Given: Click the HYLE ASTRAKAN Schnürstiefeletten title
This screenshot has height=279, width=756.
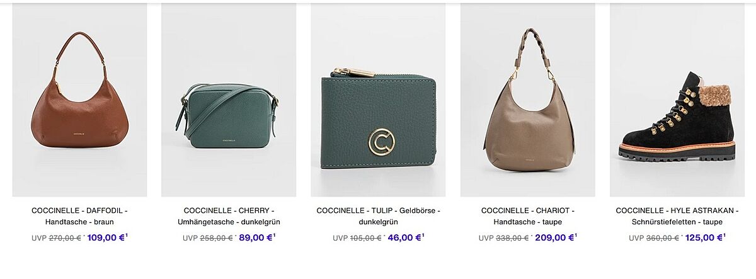Looking at the screenshot, I should 677,216.
